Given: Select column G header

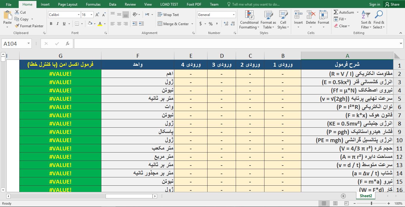Looking at the screenshot, I should (60, 56).
